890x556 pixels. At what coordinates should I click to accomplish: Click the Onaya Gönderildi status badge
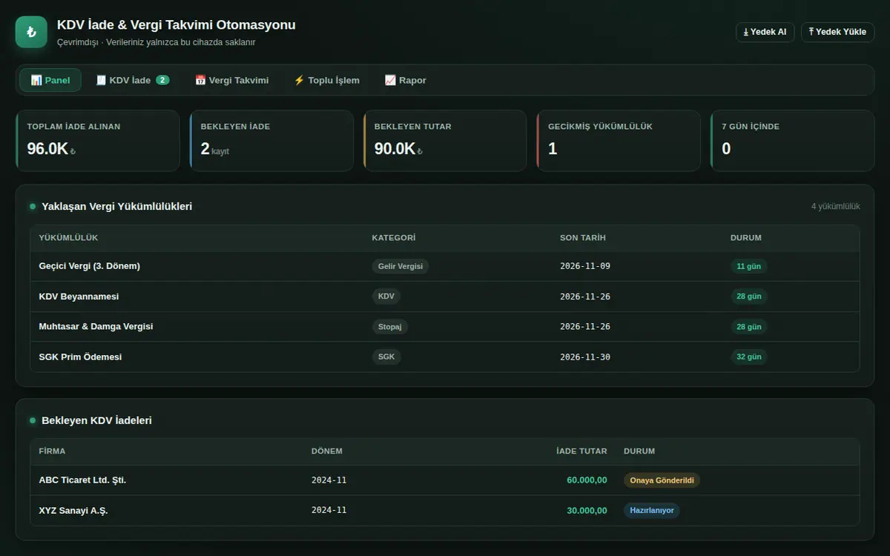tap(662, 480)
